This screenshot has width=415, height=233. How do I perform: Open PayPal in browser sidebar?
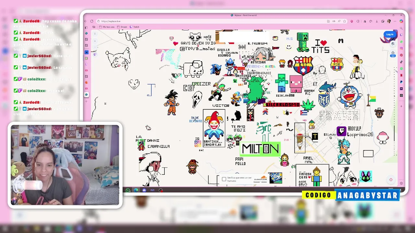(401, 82)
